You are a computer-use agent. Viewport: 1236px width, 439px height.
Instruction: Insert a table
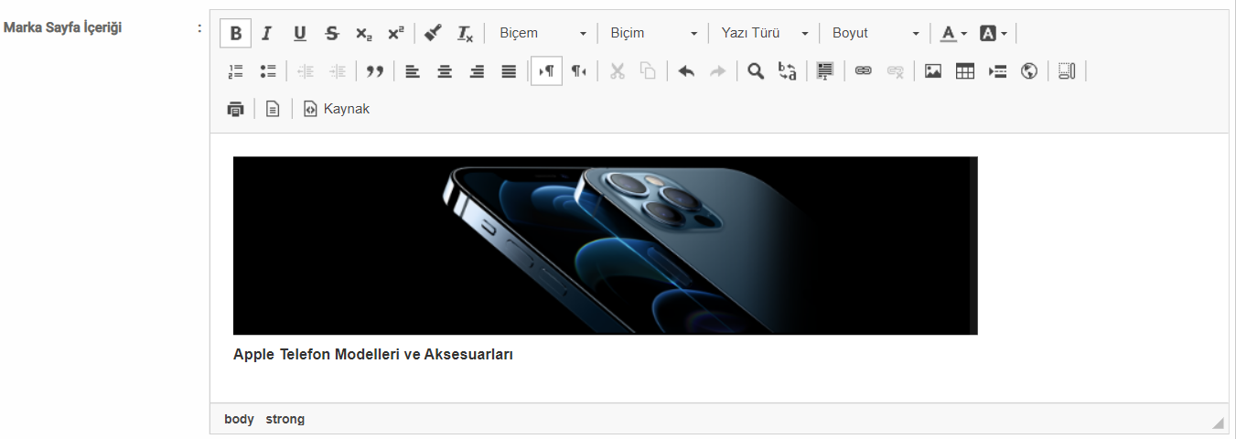coord(965,71)
